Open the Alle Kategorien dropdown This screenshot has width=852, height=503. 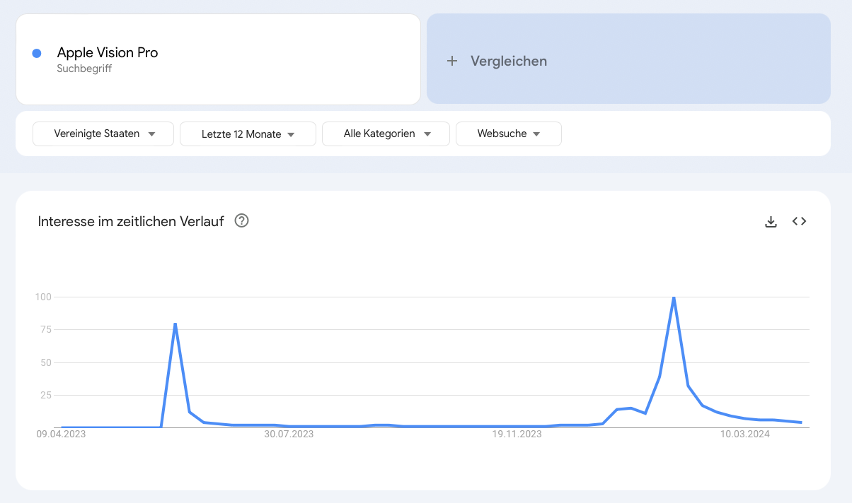tap(386, 134)
